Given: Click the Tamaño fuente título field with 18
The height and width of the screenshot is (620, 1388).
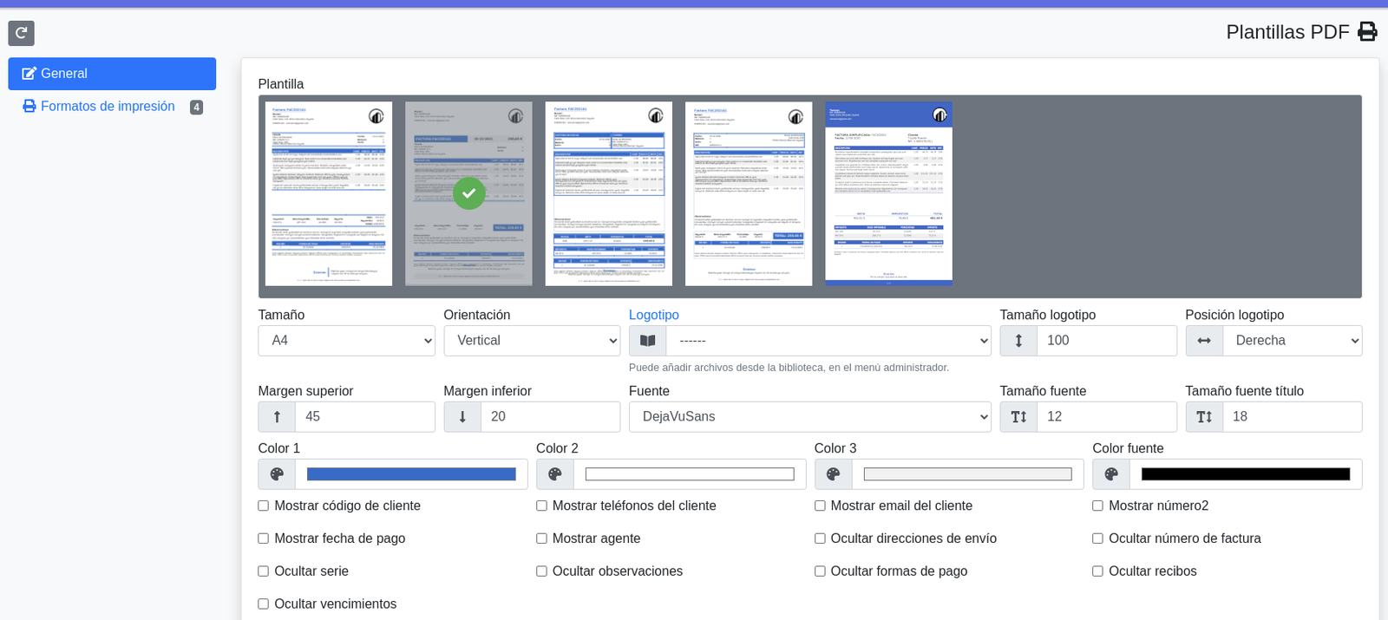Looking at the screenshot, I should tap(1293, 417).
